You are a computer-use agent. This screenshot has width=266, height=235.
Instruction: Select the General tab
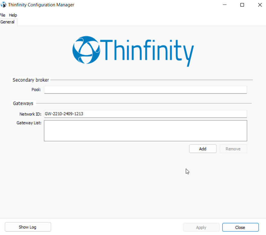8,22
